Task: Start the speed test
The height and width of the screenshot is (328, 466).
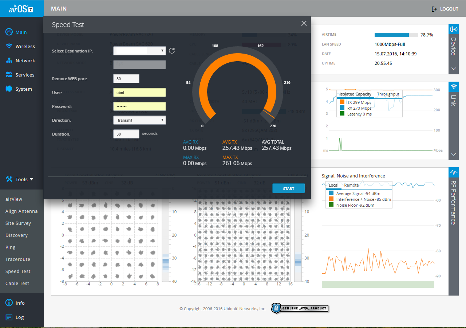Action: [x=289, y=188]
